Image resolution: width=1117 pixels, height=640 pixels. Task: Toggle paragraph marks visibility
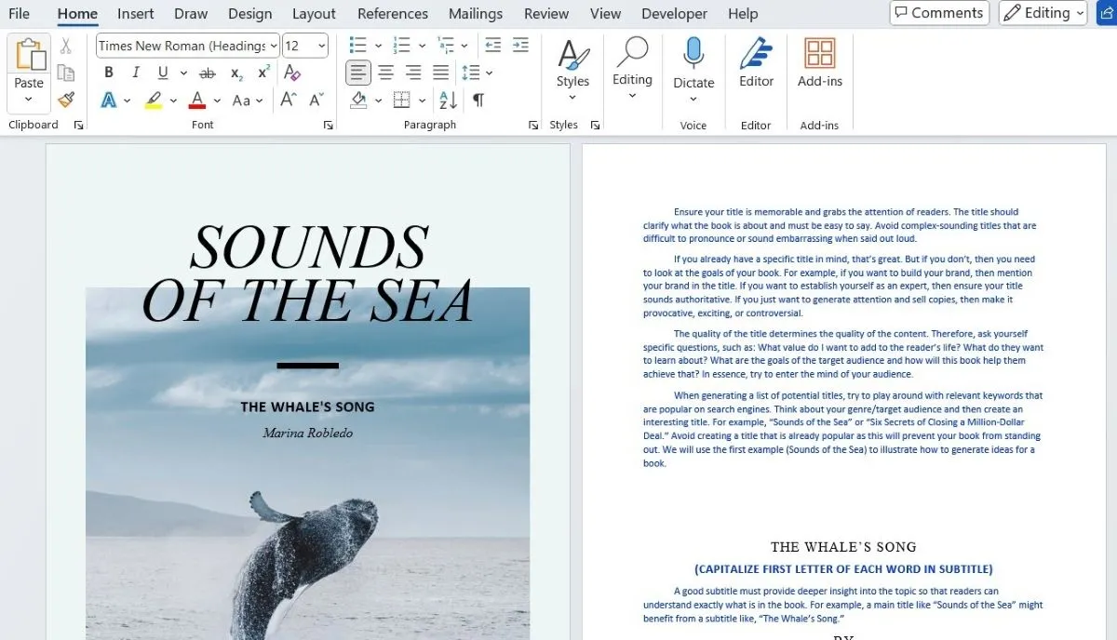[478, 100]
